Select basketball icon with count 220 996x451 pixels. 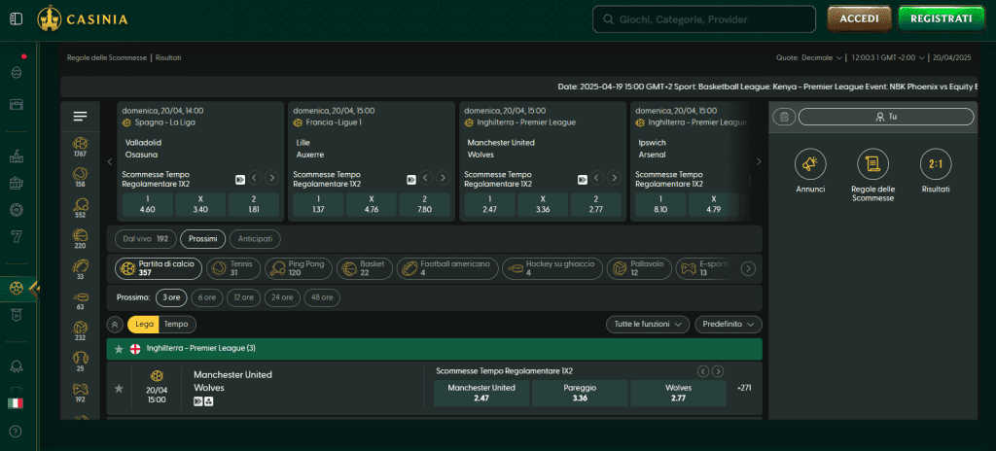[x=81, y=239]
